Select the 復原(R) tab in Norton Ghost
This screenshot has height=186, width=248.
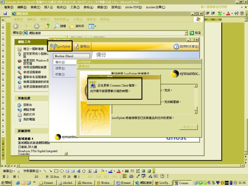pos(60,68)
